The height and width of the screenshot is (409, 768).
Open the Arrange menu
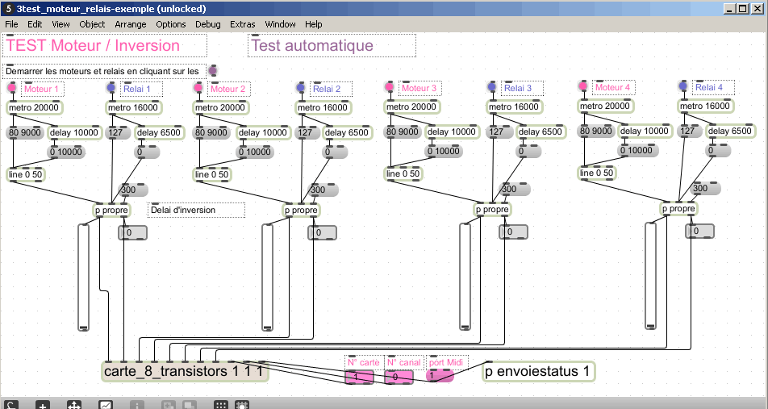point(130,25)
